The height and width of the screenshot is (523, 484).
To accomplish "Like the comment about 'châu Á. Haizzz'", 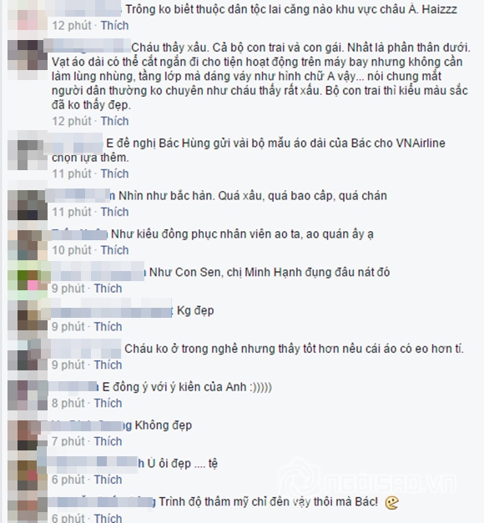I will [x=114, y=25].
